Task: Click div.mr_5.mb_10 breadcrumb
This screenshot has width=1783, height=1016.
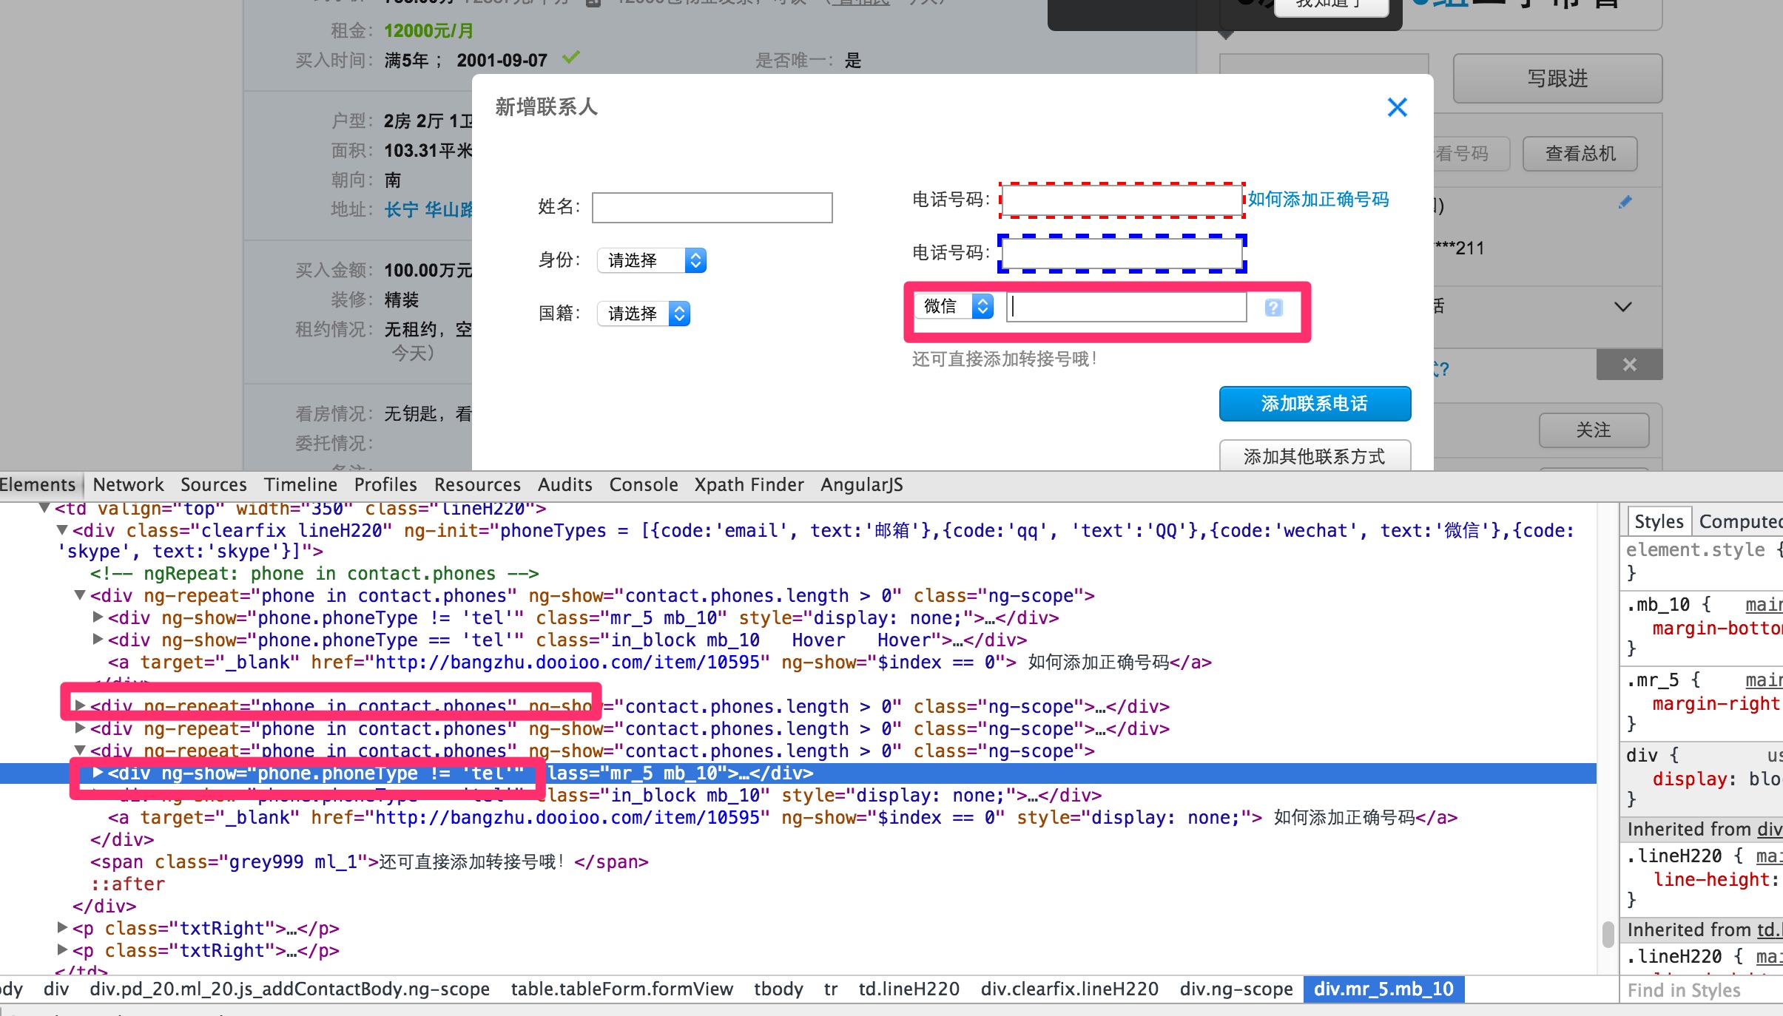Action: click(1383, 989)
